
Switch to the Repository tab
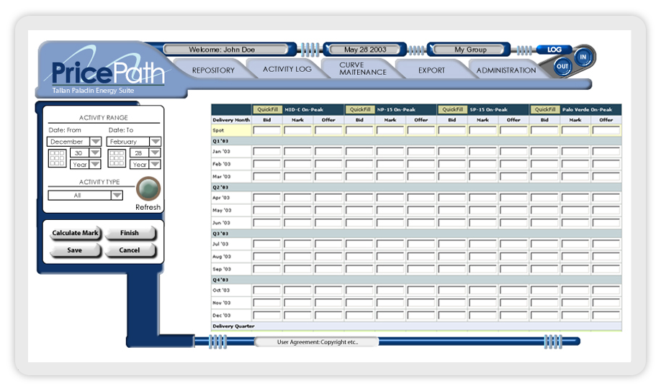pyautogui.click(x=213, y=70)
